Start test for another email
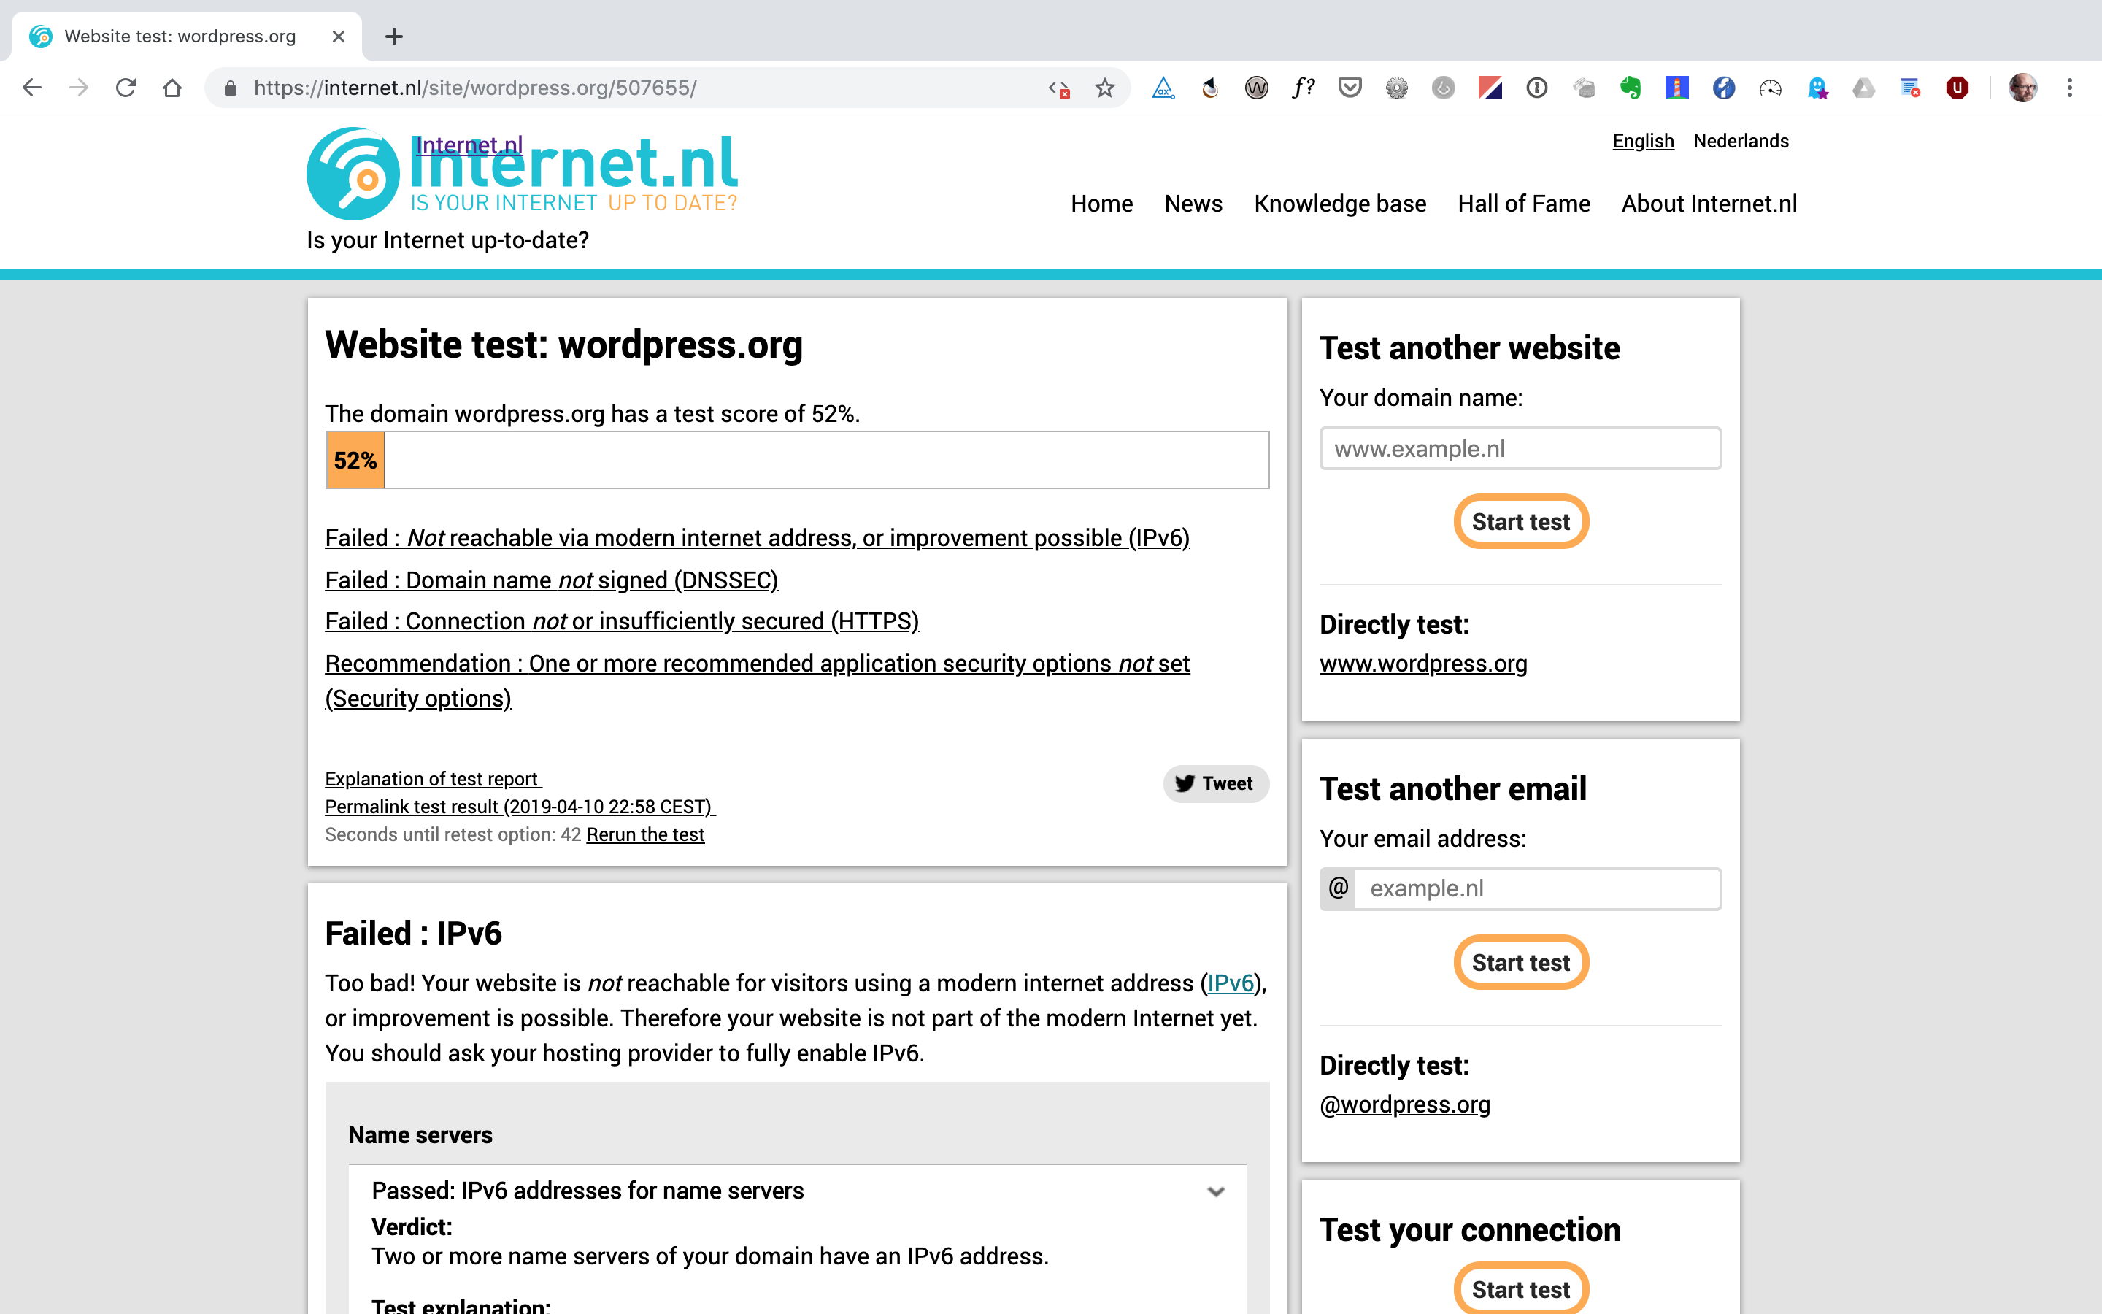Image resolution: width=2102 pixels, height=1314 pixels. (1521, 962)
